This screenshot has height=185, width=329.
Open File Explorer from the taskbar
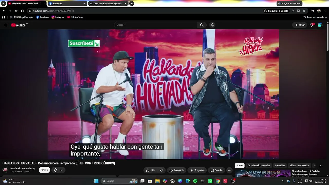pyautogui.click(x=157, y=181)
